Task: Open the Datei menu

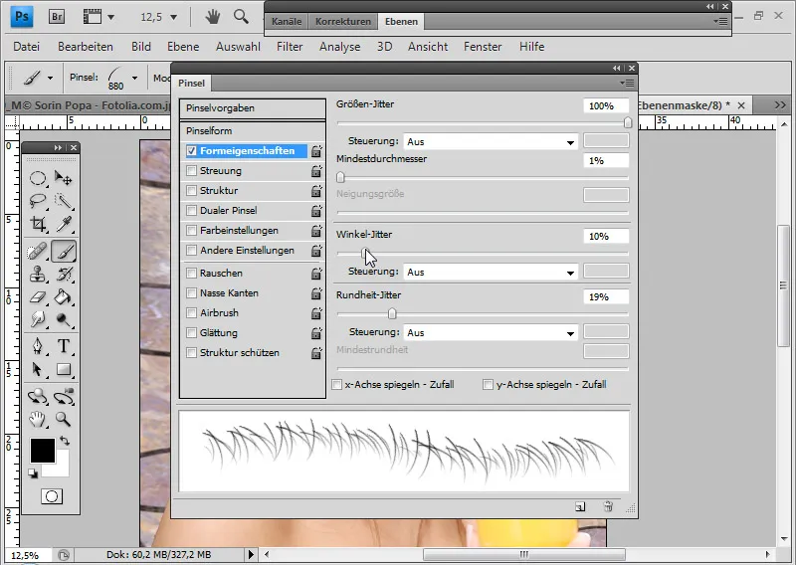Action: 27,46
